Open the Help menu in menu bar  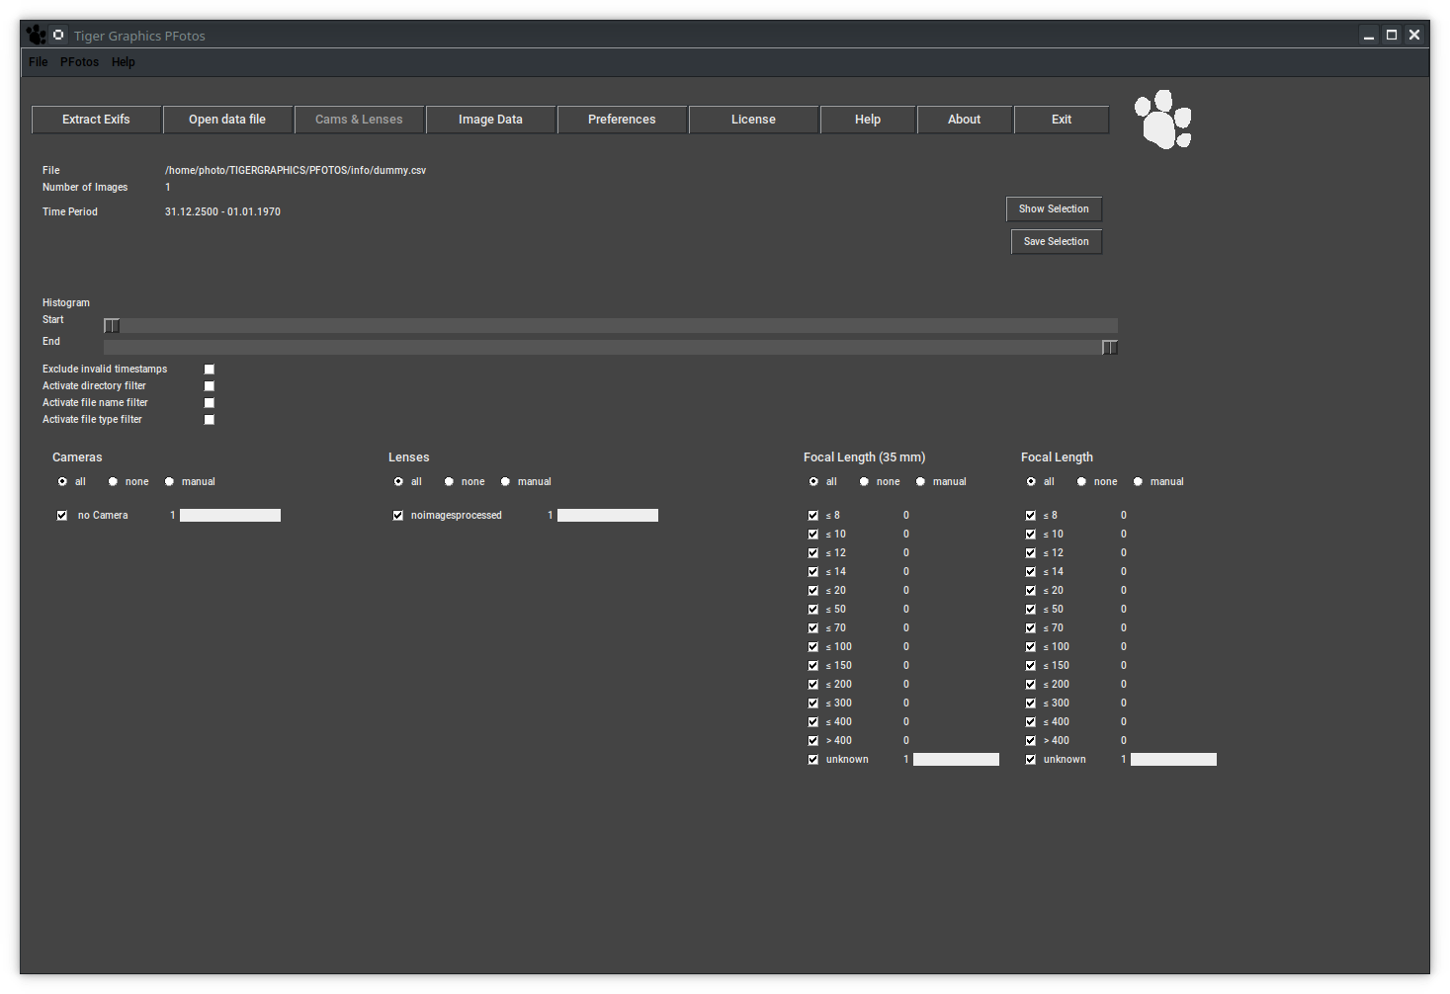(x=123, y=62)
